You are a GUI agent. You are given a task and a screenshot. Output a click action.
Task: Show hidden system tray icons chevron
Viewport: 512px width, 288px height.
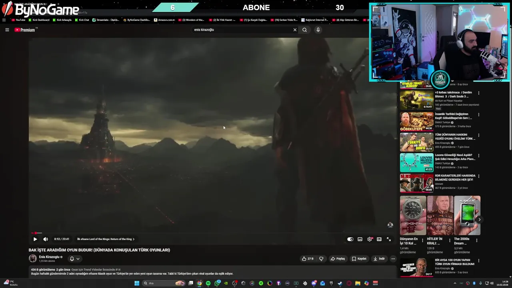click(455, 283)
